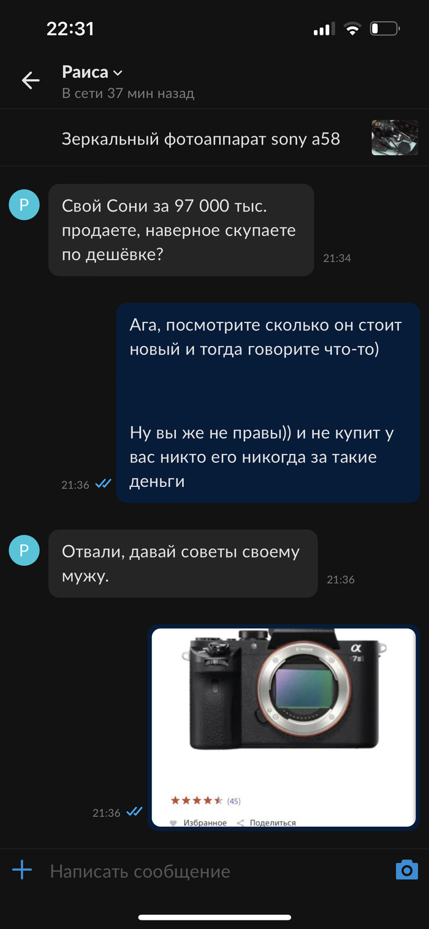Tap Раиса's avatar beside first message

click(24, 205)
